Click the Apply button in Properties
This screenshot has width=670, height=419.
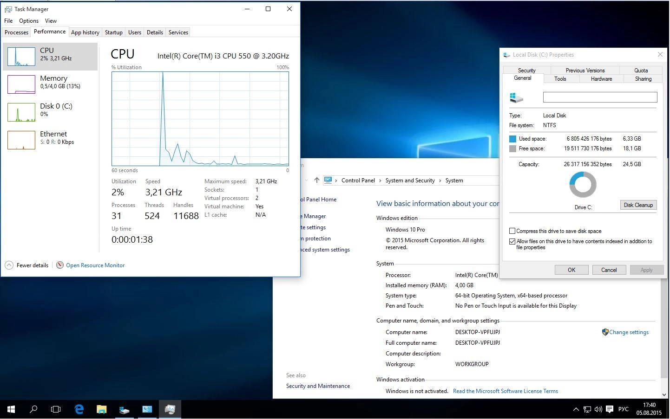647,270
